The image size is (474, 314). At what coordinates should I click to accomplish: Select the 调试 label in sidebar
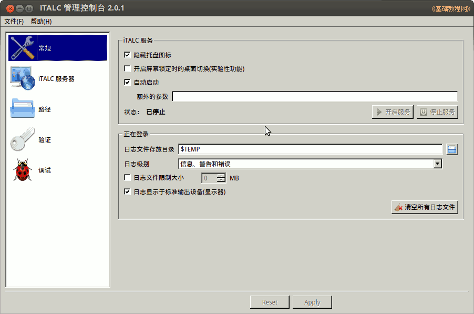(x=45, y=170)
